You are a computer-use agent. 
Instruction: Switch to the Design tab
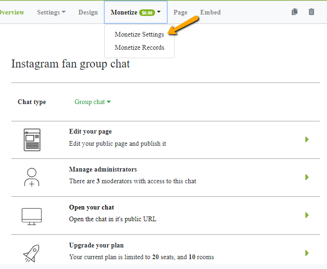[x=88, y=13]
